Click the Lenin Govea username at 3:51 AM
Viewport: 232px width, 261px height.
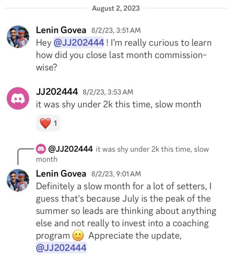click(61, 30)
